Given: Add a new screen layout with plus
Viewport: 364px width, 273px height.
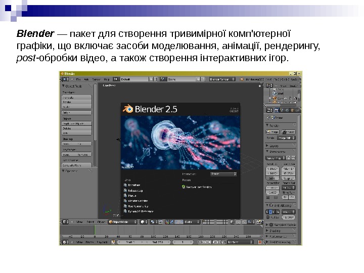Looking at the screenshot, I should click(151, 79).
